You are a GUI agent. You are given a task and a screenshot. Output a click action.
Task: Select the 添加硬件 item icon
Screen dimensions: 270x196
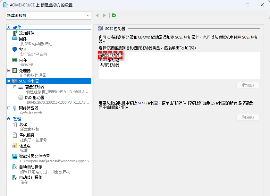coord(15,33)
